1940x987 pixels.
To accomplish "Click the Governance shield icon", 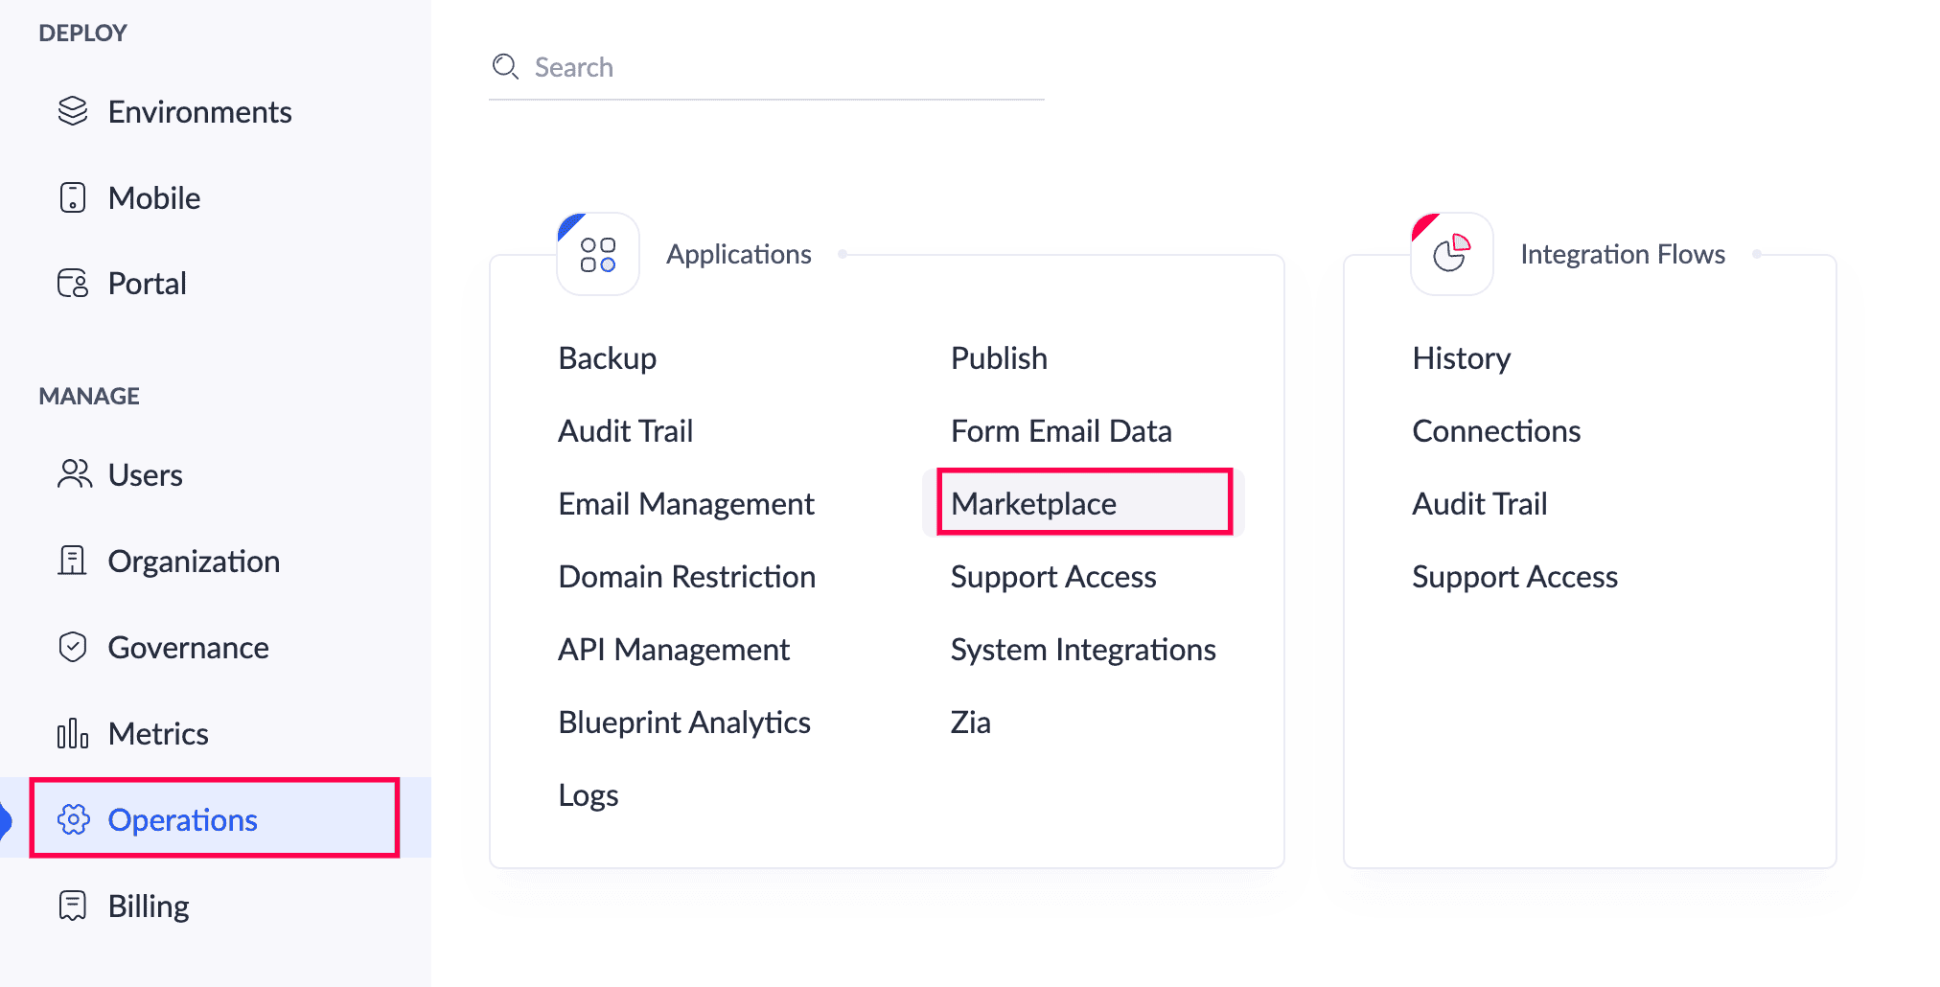I will coord(73,647).
